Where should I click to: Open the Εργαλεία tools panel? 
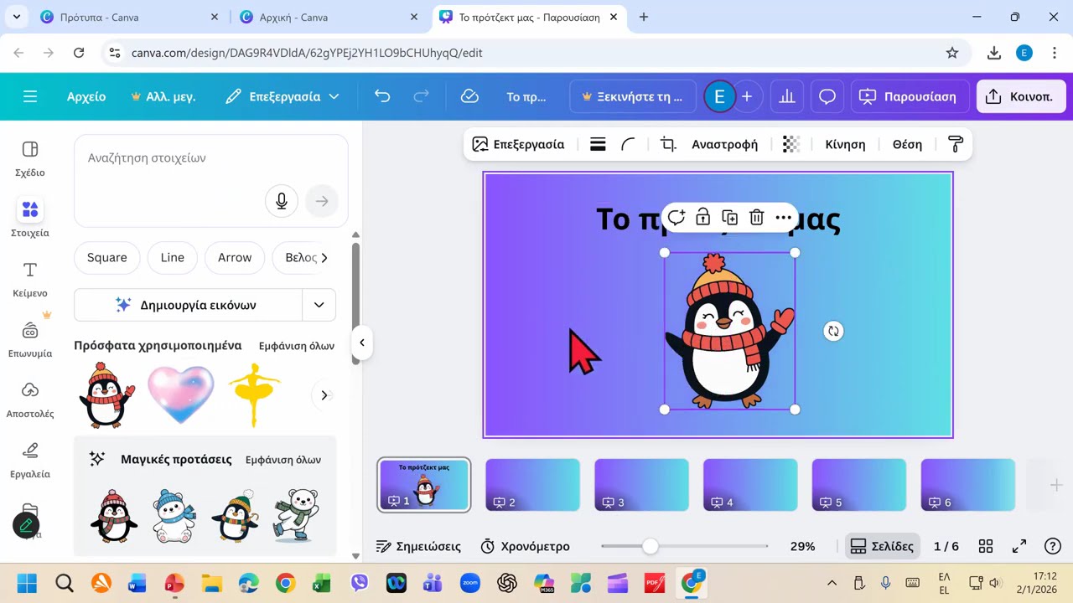(x=30, y=460)
